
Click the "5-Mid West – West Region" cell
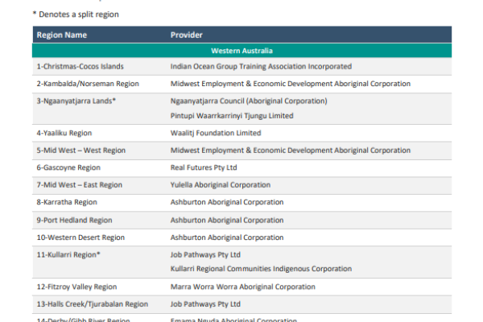[x=80, y=151]
